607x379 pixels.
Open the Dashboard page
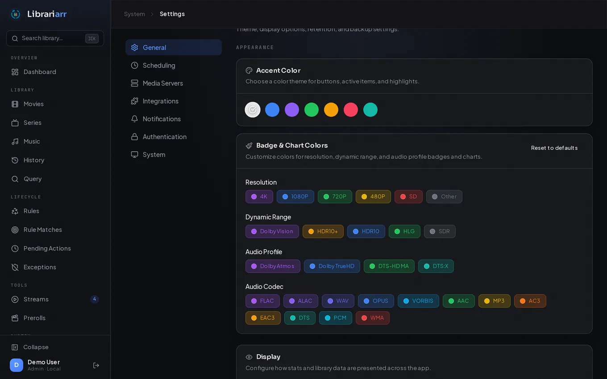pos(55,72)
